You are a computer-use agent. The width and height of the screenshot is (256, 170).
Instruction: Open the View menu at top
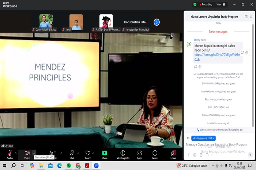[220, 4]
